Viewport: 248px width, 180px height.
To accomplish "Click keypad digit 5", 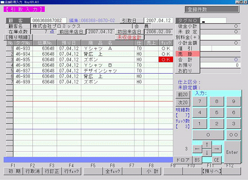I will 217,112.
